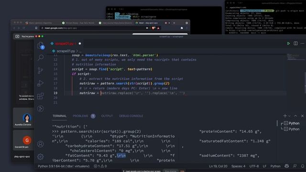Open the Manage gear in activity bar
306x172 pixels.
[40, 157]
